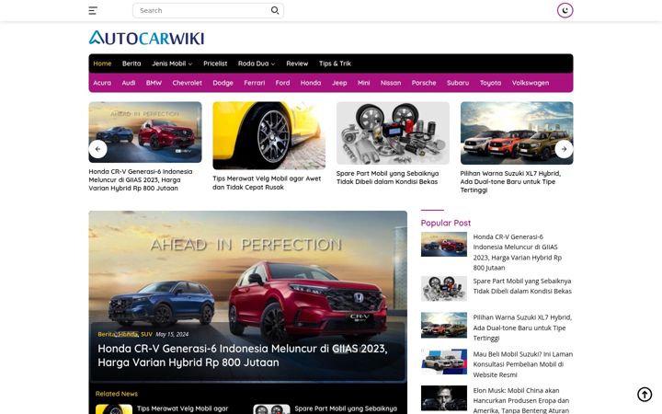This screenshot has height=414, width=662.
Task: Select the Nissan brand link
Action: [391, 83]
